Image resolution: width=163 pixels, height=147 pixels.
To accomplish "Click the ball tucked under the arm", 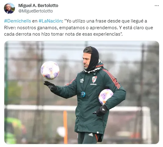I will [105, 96].
